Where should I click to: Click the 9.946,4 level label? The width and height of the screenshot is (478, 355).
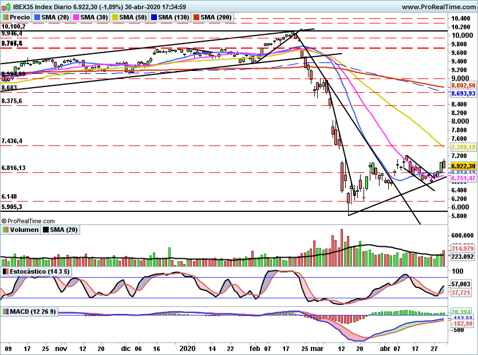click(x=12, y=33)
